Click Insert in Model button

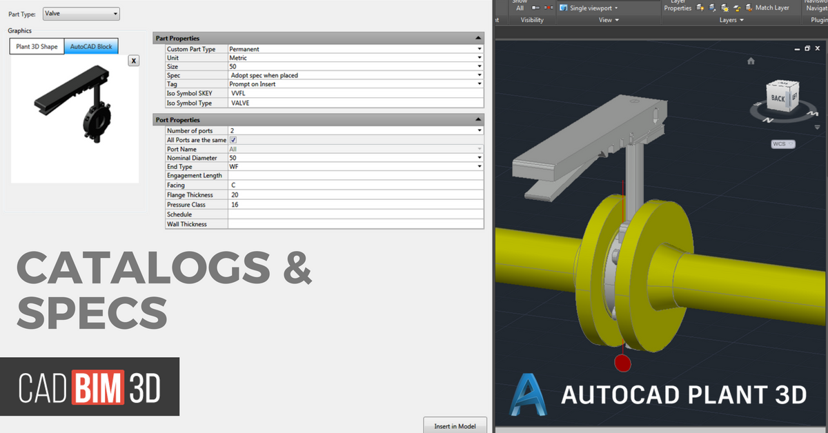455,425
